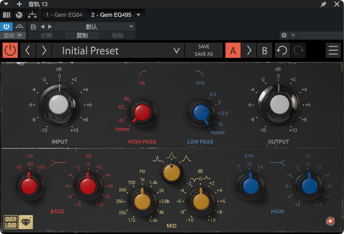This screenshot has width=344, height=234.
Task: Toggle the orange plugin power button
Action: (10, 50)
